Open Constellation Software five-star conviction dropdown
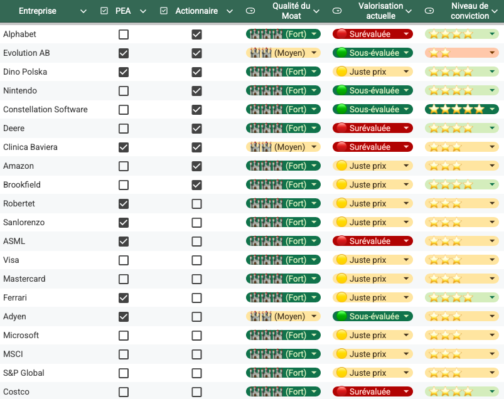 [x=461, y=109]
